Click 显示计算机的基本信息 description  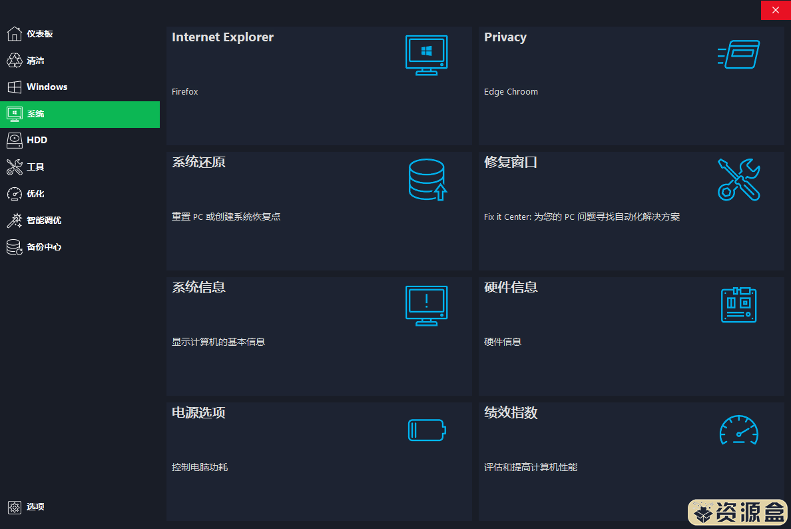point(218,342)
